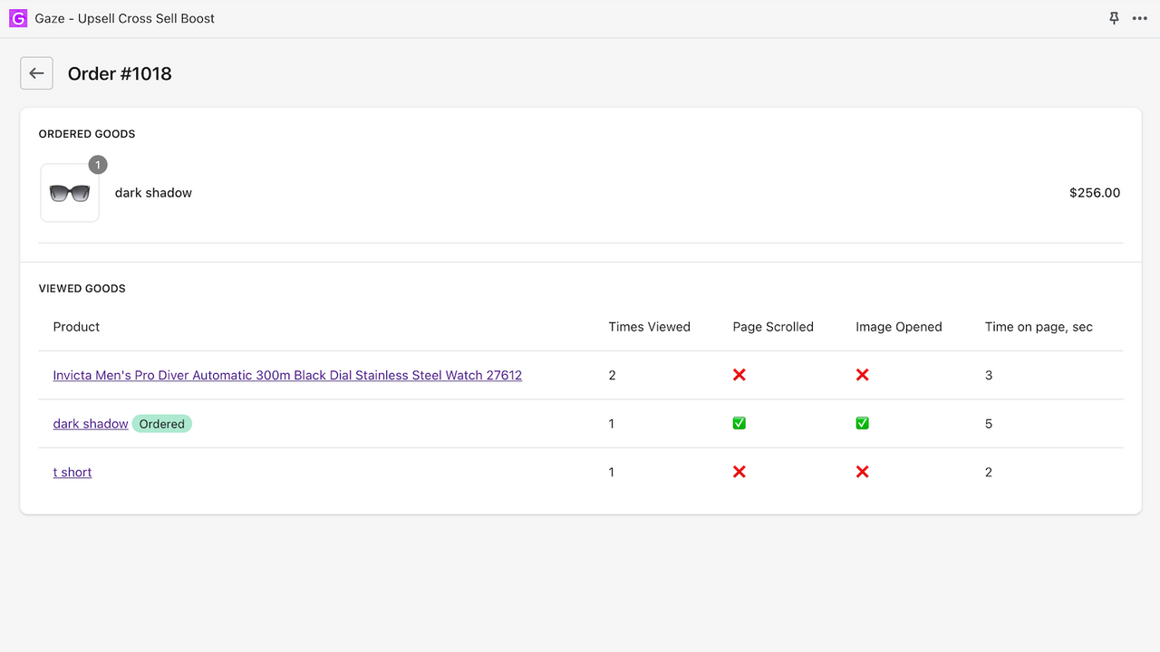The image size is (1160, 652).
Task: Click the green checkmark under Page Scrolled for dark shadow
Action: point(739,423)
